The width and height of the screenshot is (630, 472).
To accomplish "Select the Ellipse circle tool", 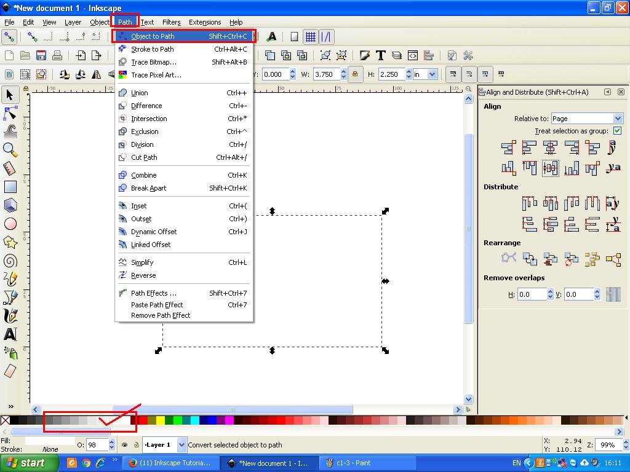I will coord(10,224).
